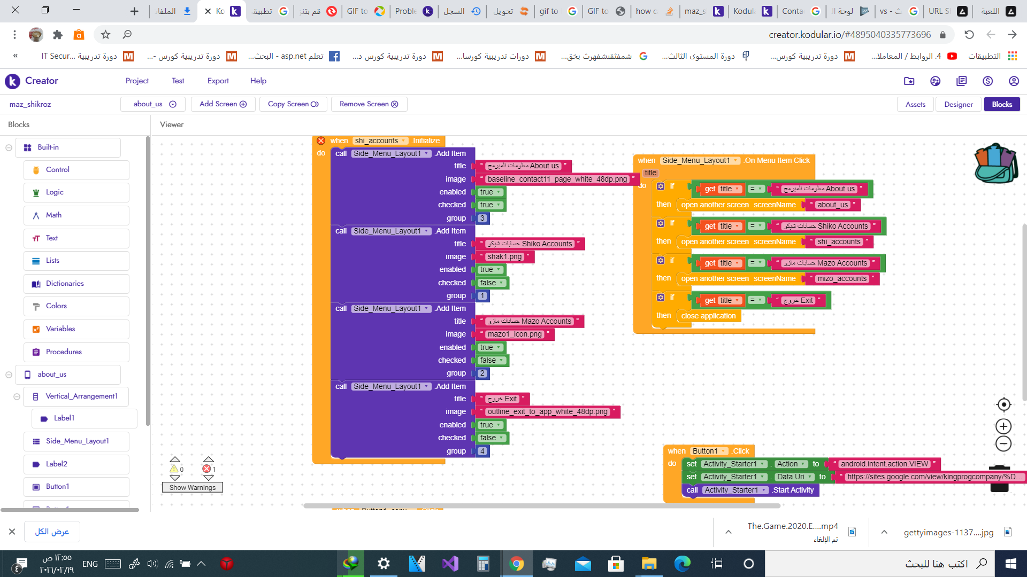Collapse Vertical_Arrangement1 tree node
1027x577 pixels.
(17, 396)
